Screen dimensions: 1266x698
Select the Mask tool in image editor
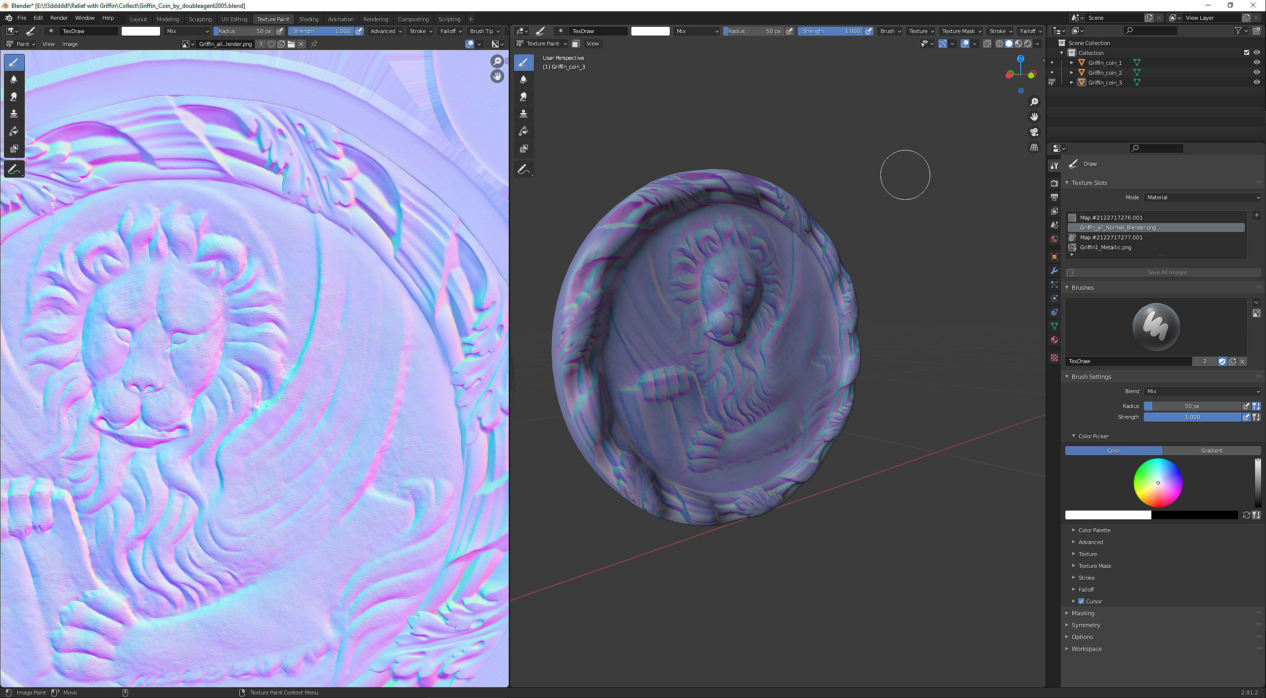point(14,148)
